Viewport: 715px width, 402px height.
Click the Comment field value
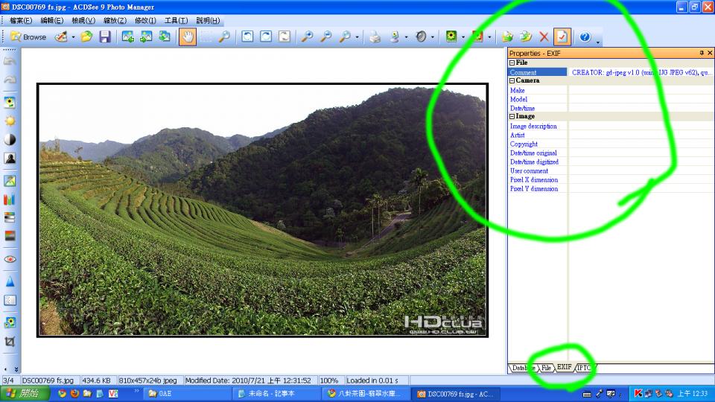click(x=641, y=73)
